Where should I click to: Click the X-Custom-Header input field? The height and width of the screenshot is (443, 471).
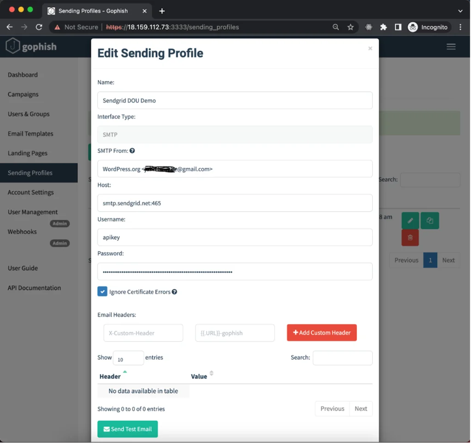click(144, 333)
